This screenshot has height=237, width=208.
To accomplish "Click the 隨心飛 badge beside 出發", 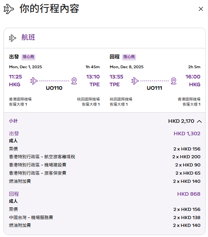I will click(28, 57).
